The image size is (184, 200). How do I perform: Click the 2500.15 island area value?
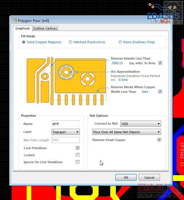click(117, 63)
